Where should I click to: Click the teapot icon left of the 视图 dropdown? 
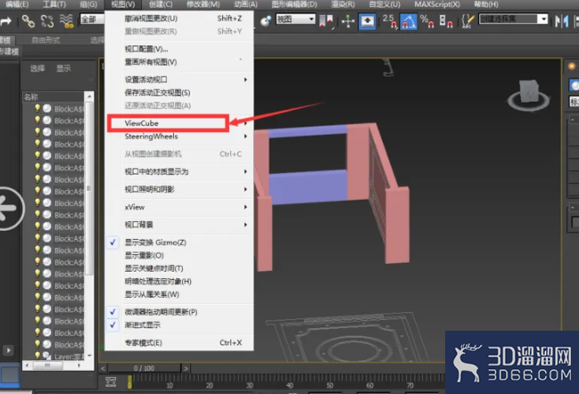pyautogui.click(x=266, y=21)
